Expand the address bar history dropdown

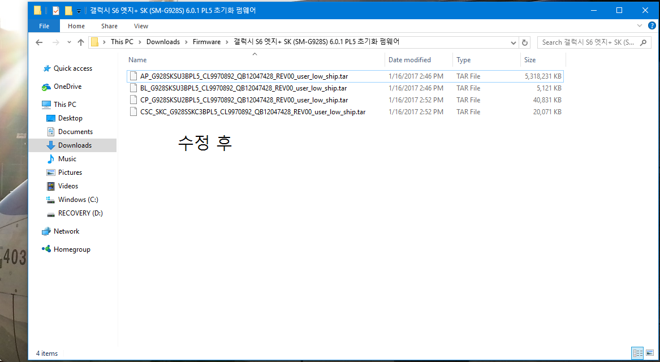(x=514, y=42)
